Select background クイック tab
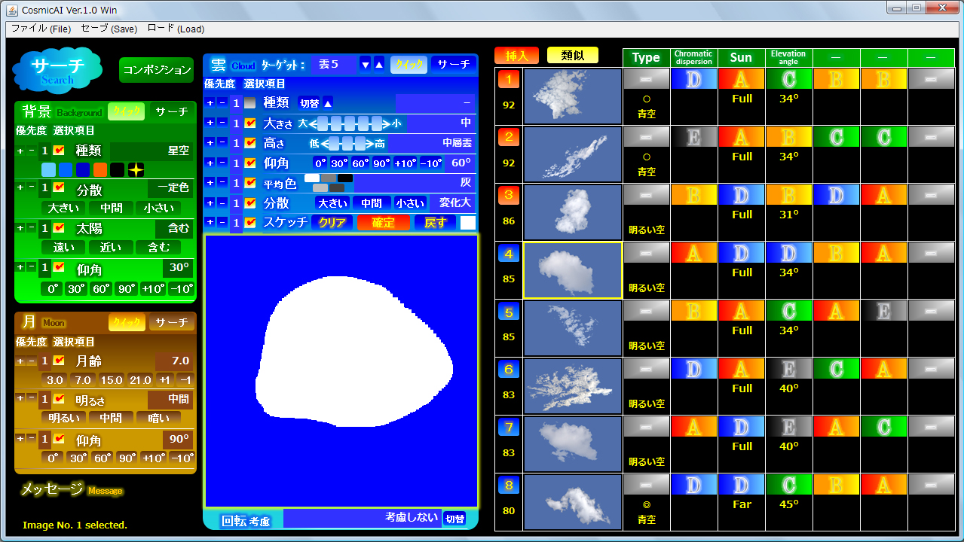 click(126, 111)
